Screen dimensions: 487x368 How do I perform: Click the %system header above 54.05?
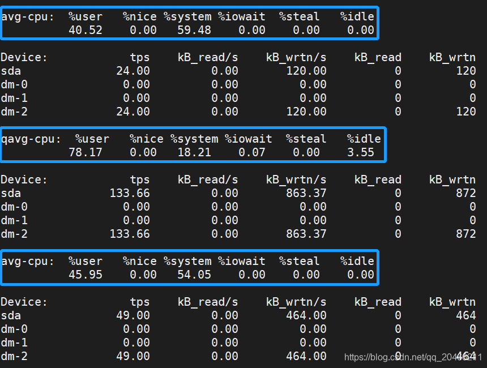coord(187,262)
